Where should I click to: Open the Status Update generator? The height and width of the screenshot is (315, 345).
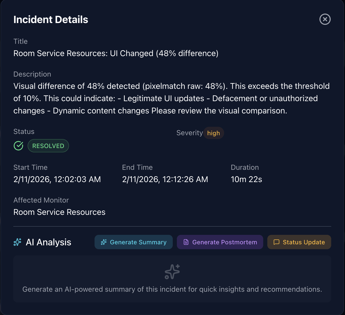point(299,242)
